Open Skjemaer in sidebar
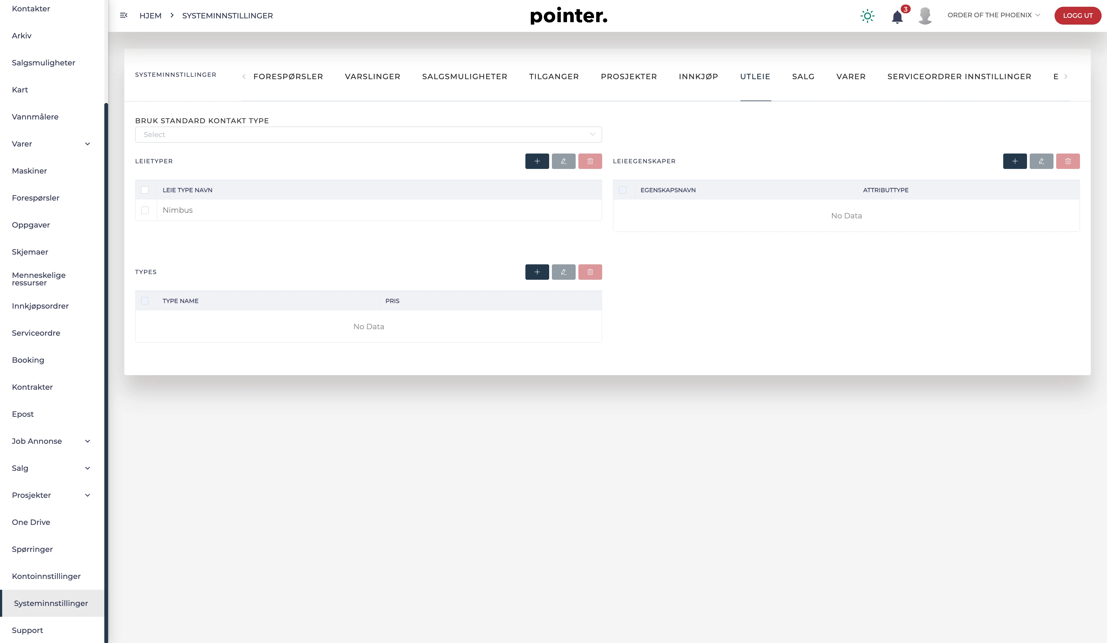Image resolution: width=1107 pixels, height=643 pixels. [30, 252]
